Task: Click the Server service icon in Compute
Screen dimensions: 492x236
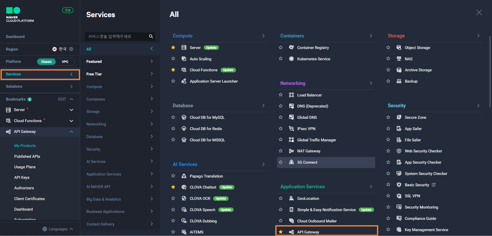Action: (184, 47)
